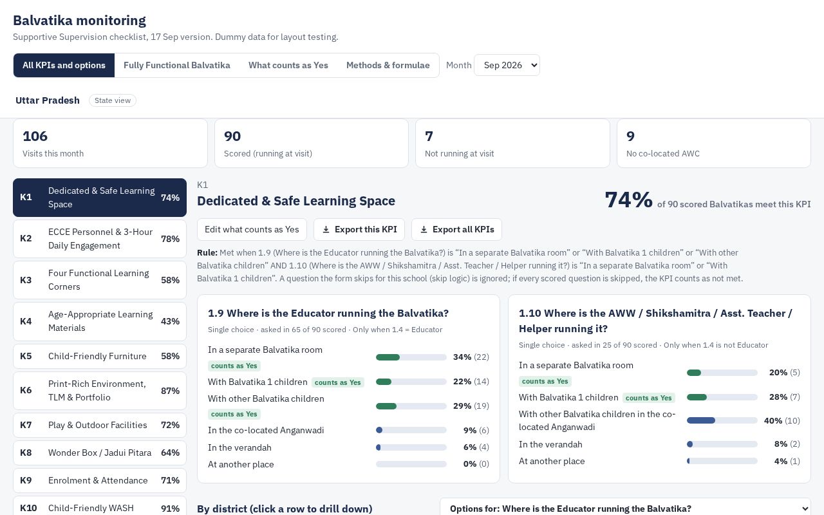The width and height of the screenshot is (824, 515).
Task: Click the No co-located AWC card
Action: tap(714, 143)
